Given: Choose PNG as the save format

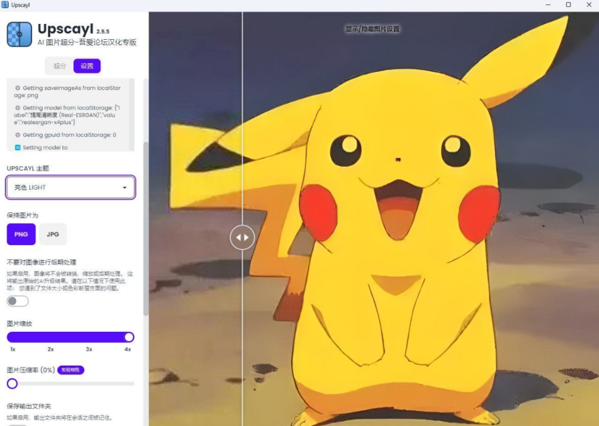Looking at the screenshot, I should 21,234.
